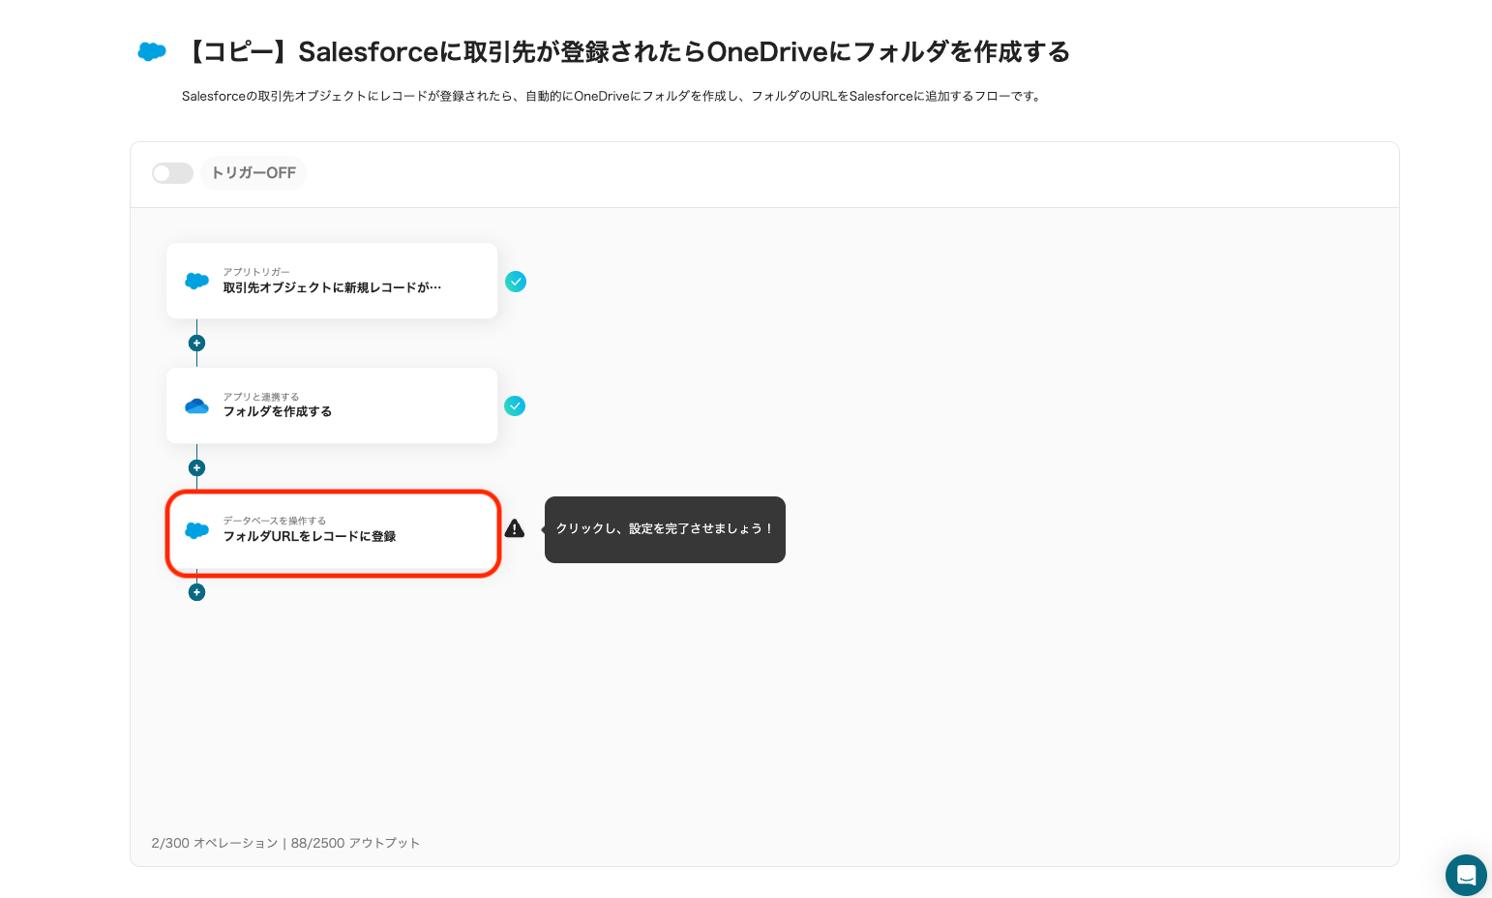Click the トリガーOFF label
The image size is (1492, 898).
[254, 173]
